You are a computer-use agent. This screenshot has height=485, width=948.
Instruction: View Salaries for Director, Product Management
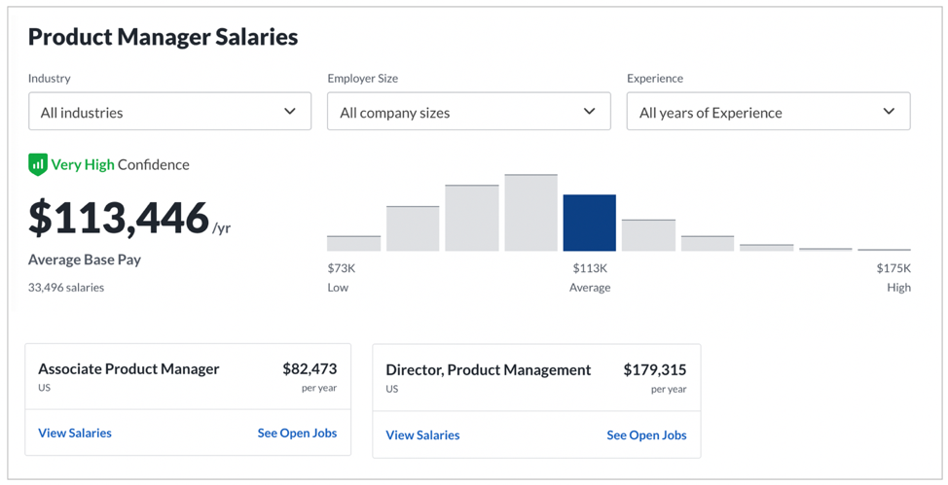coord(422,434)
